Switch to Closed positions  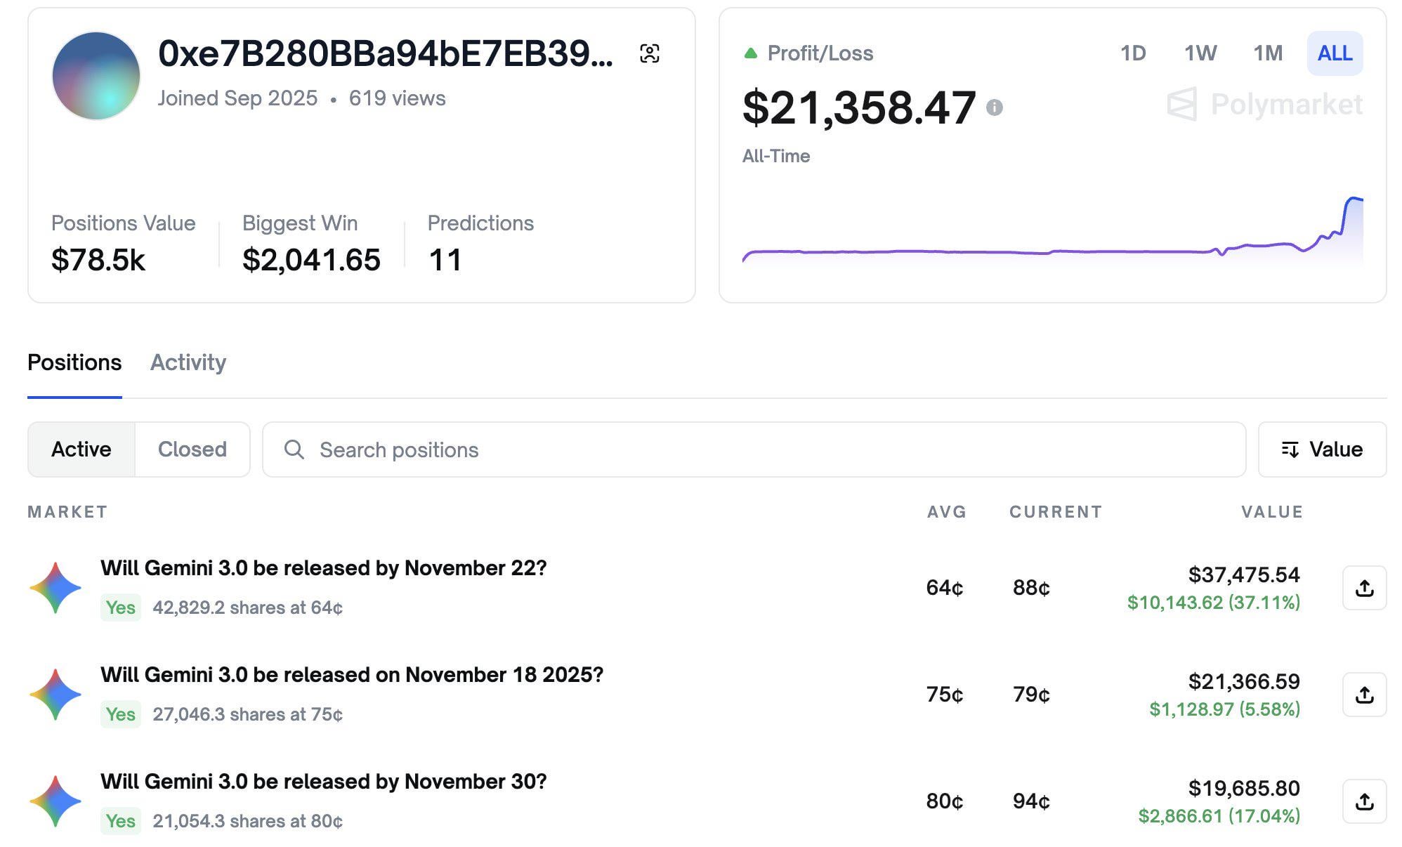[192, 449]
